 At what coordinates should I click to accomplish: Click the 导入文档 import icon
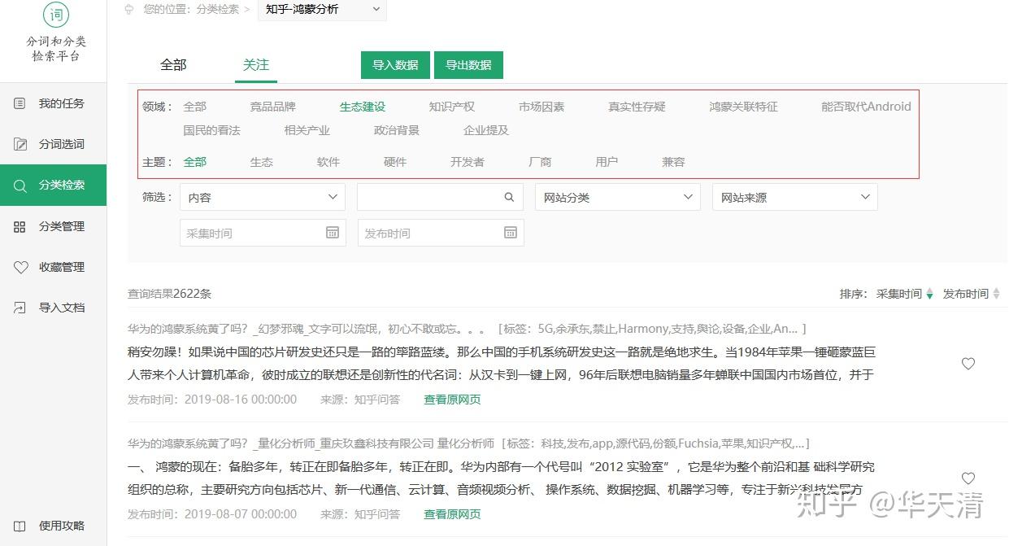[x=20, y=308]
